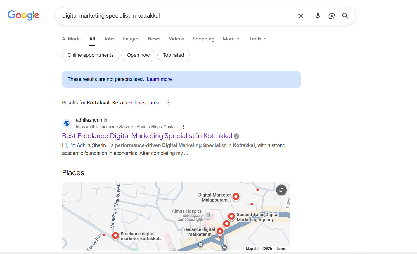Toggle the Online appointments filter
The height and width of the screenshot is (254, 417).
point(90,55)
